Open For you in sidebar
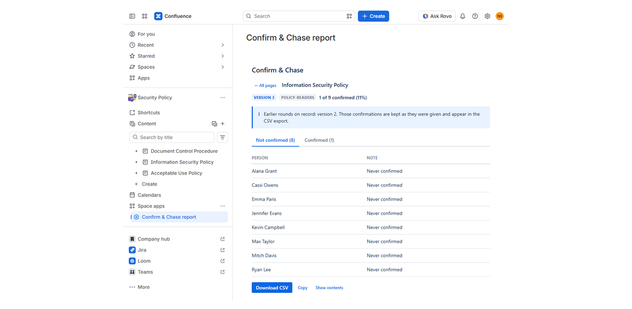The height and width of the screenshot is (309, 632). point(146,34)
